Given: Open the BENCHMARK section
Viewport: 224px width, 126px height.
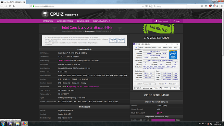Looking at the screenshot, I should coord(83,21).
